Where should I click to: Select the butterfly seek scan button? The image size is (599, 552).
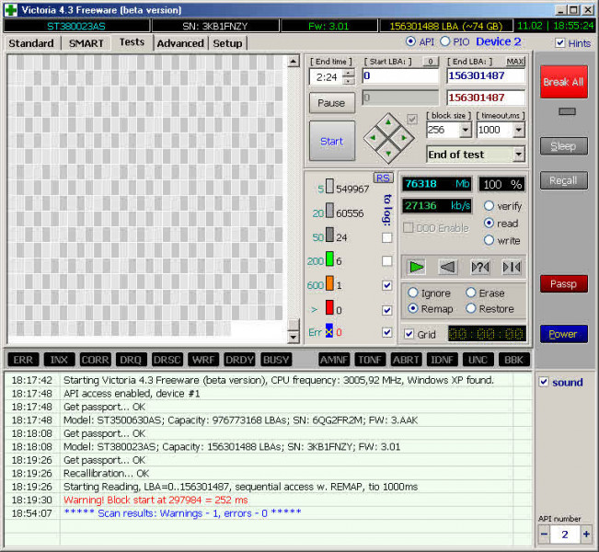512,267
